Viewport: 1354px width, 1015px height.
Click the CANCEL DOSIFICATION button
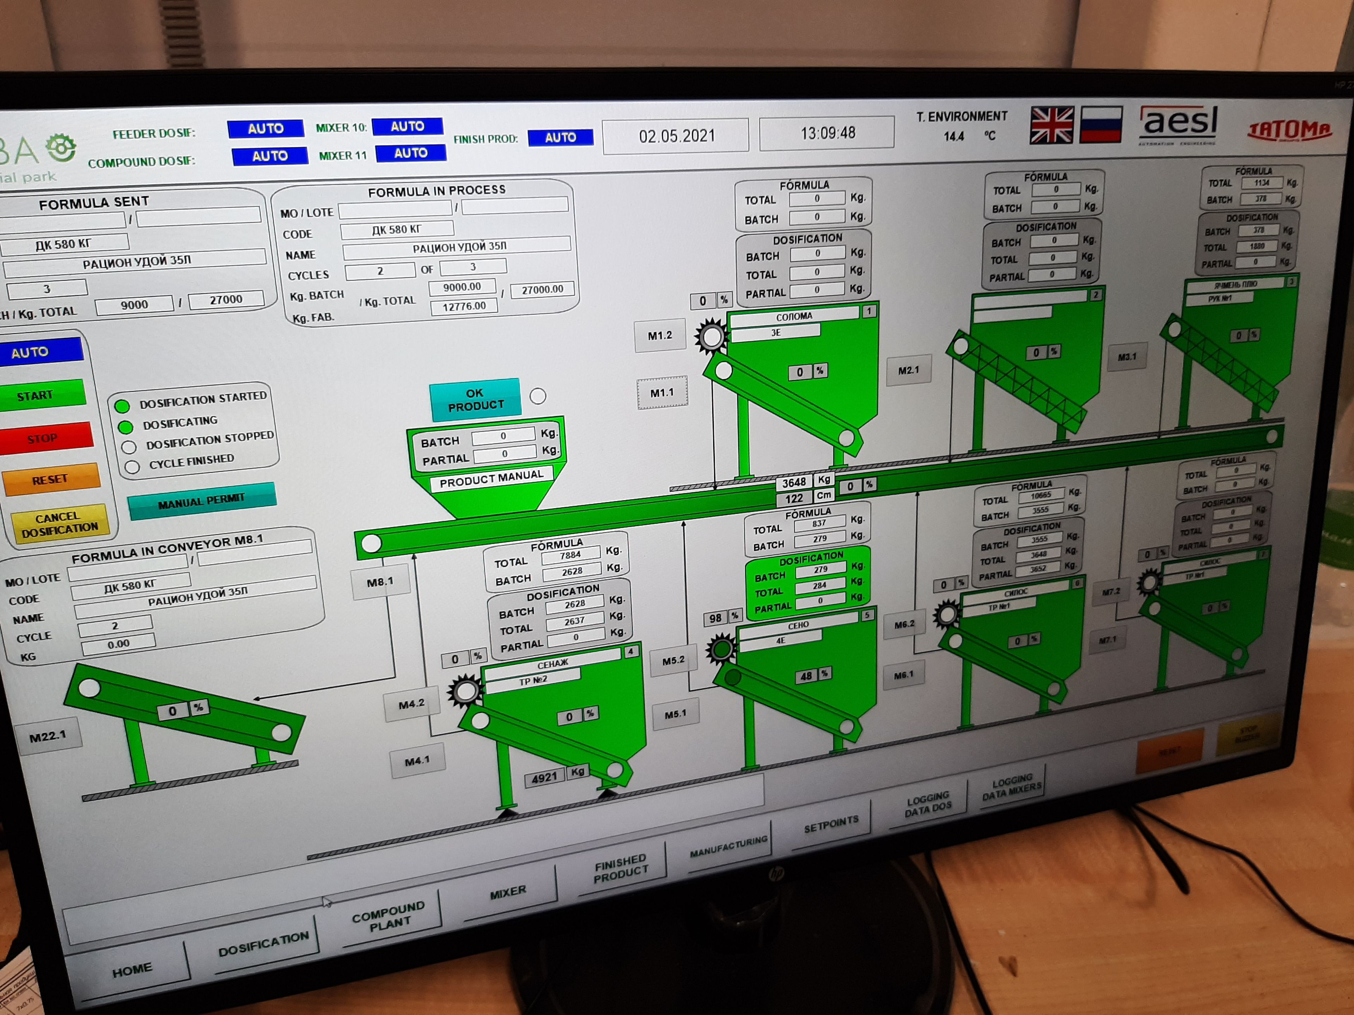coord(60,523)
